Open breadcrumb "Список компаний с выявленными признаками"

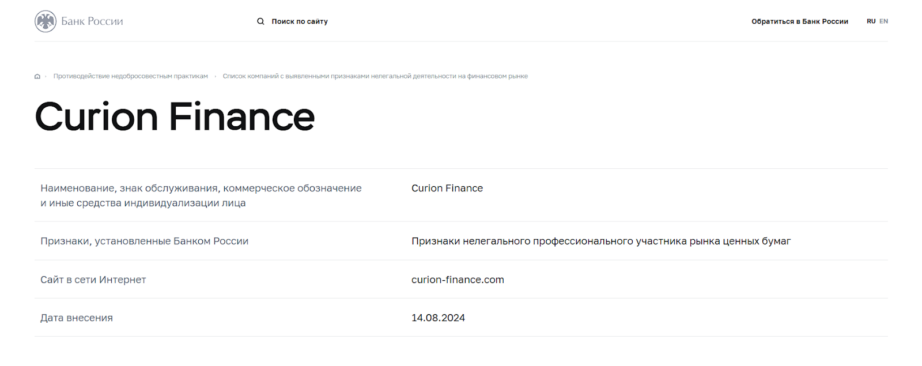tap(375, 76)
